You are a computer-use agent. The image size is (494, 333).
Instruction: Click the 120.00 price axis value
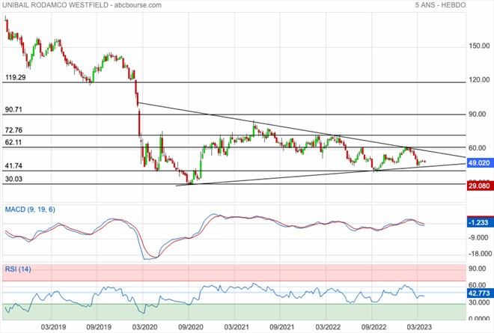(x=479, y=80)
